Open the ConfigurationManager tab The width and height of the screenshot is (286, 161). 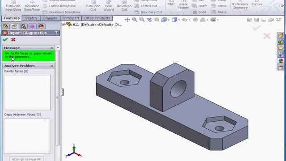coord(23,26)
